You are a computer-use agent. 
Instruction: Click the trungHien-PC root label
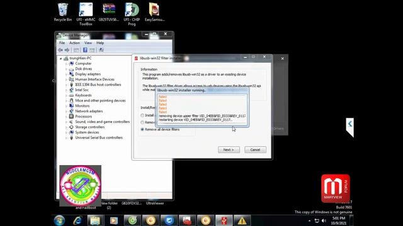point(81,58)
